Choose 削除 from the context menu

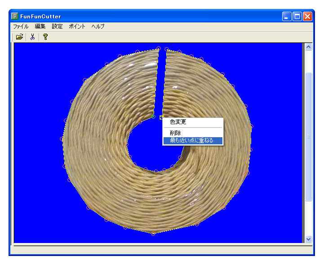click(x=193, y=133)
